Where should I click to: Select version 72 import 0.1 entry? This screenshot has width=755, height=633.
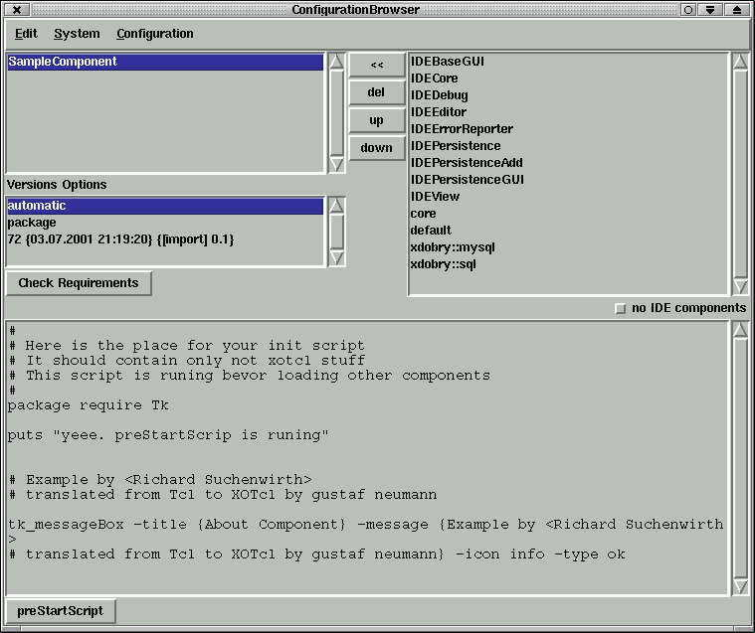(120, 239)
